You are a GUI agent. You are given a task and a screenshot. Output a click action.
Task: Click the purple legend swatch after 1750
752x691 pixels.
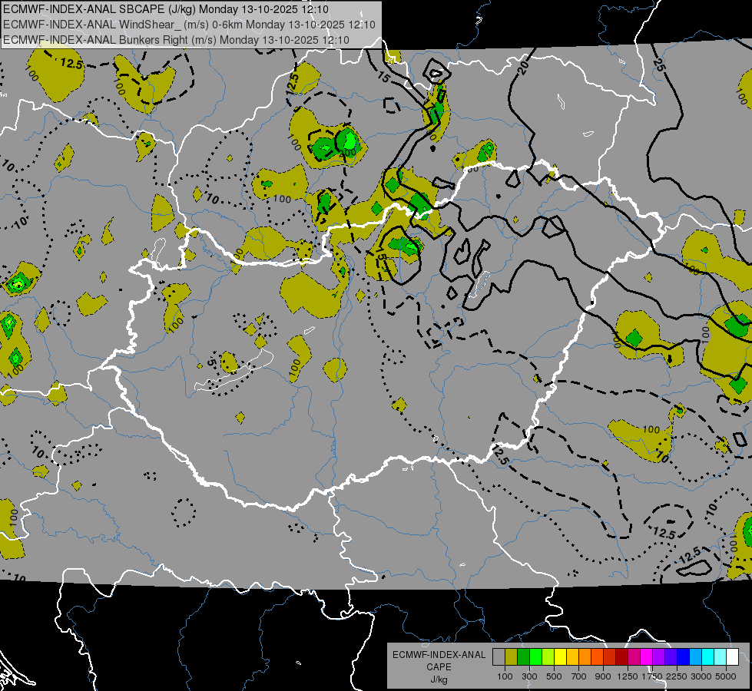[x=658, y=656]
